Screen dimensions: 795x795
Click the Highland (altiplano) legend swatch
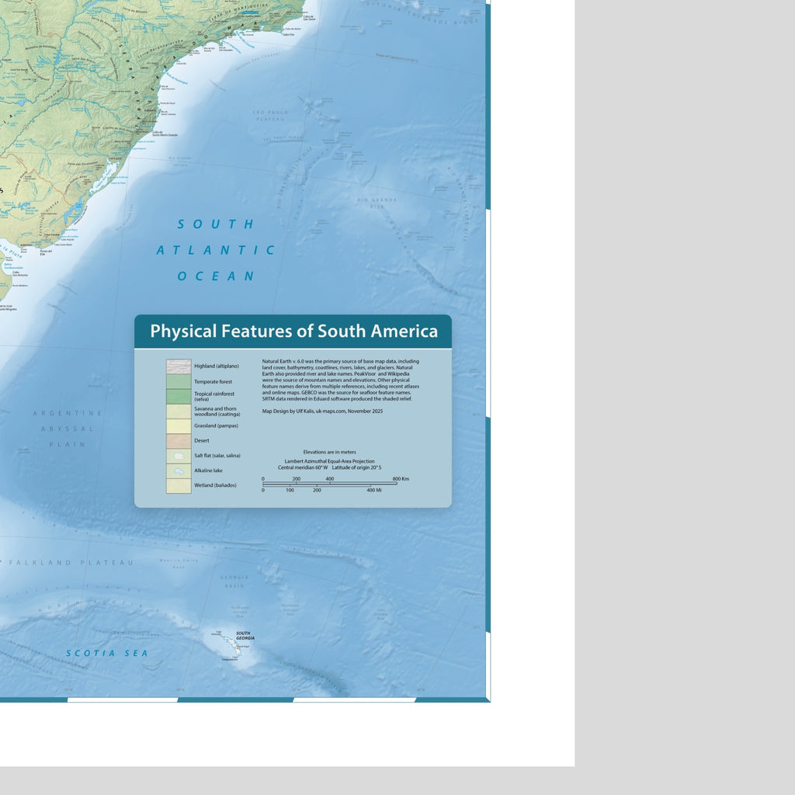179,366
